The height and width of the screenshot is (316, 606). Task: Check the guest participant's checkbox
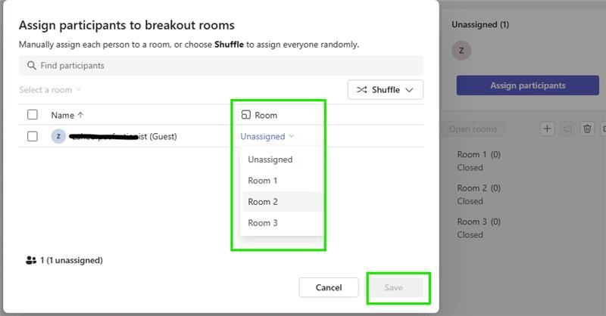32,137
